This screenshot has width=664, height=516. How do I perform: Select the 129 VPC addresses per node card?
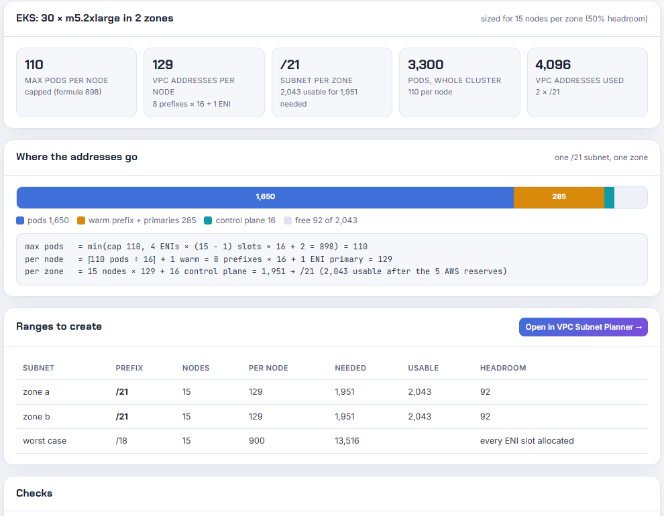[204, 82]
